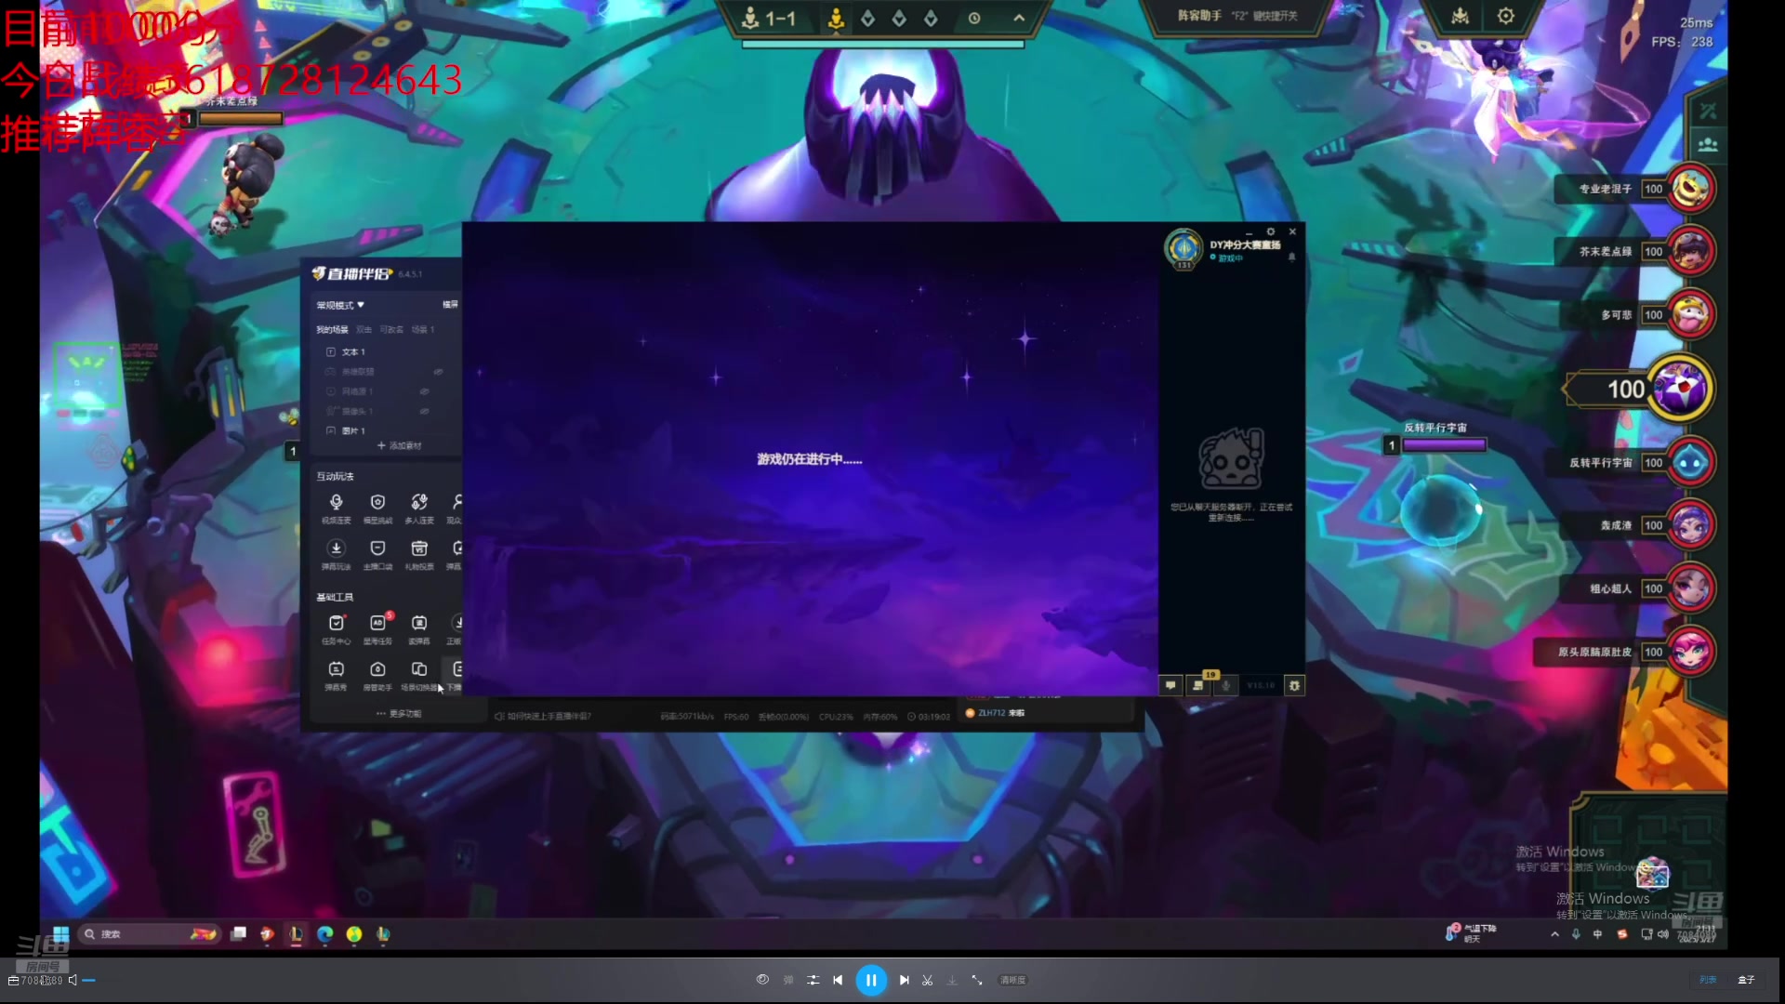The height and width of the screenshot is (1004, 1785).
Task: Click the notification bell in client panel
Action: click(1291, 258)
